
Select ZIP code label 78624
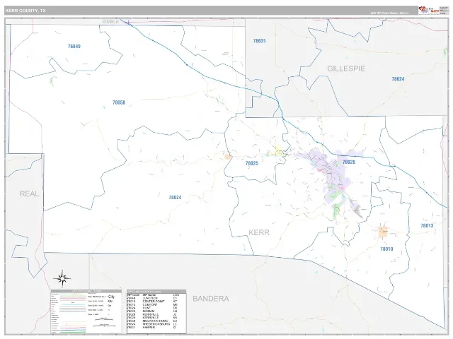398,79
